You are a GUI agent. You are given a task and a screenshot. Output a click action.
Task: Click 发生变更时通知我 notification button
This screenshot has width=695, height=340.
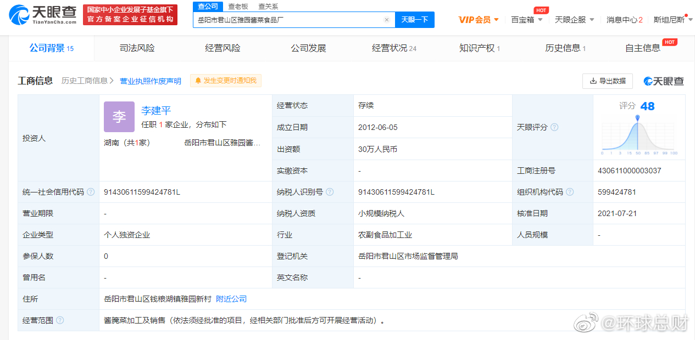pos(226,81)
